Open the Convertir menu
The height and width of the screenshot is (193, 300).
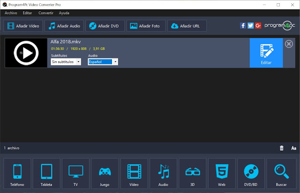46,13
